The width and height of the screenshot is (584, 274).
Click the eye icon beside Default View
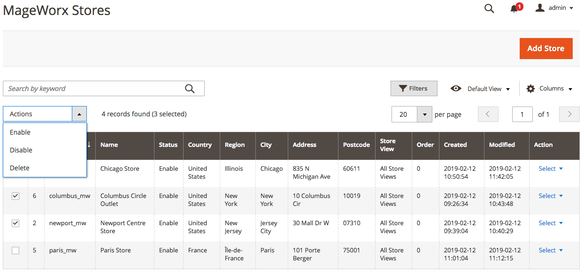coord(455,89)
